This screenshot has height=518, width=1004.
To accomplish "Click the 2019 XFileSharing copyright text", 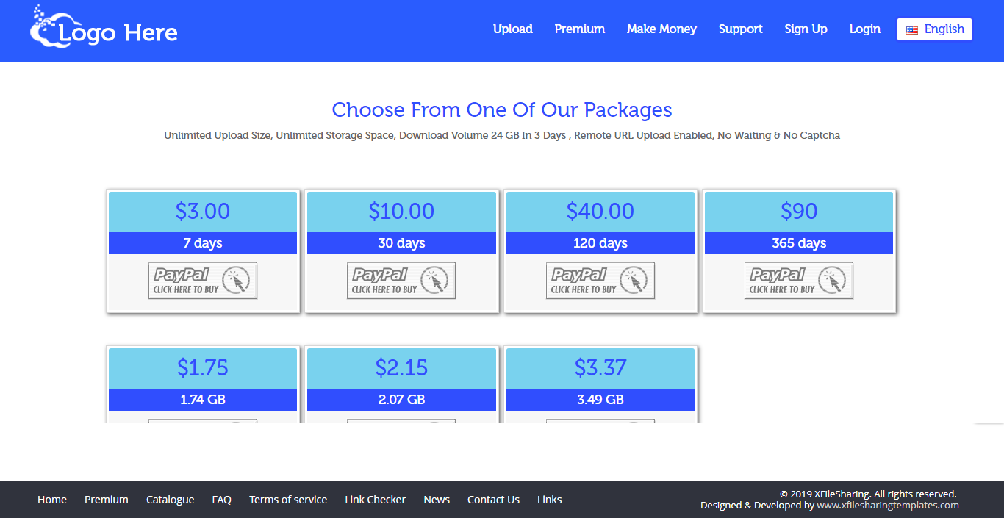I will coord(868,494).
